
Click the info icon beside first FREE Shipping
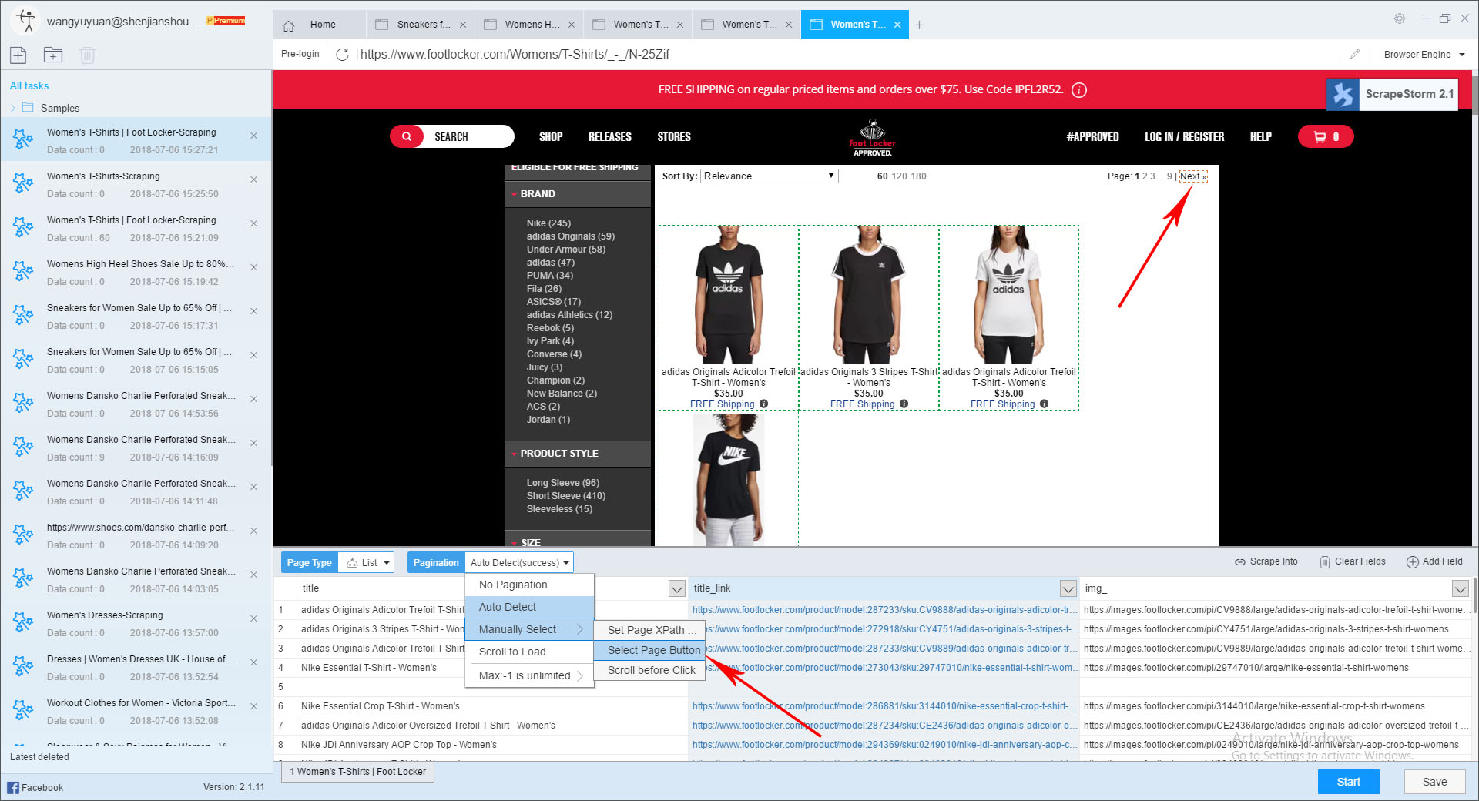pos(763,404)
